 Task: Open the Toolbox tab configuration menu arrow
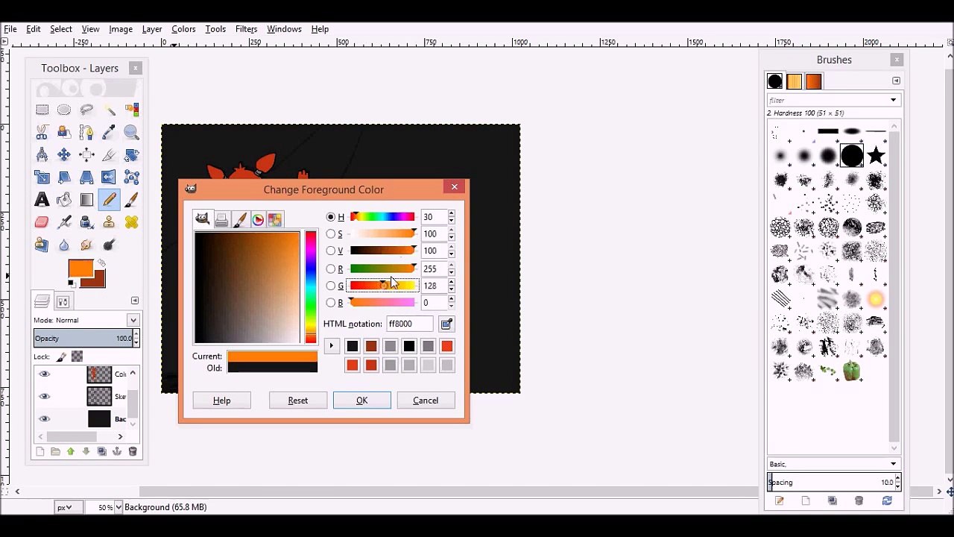click(x=135, y=301)
